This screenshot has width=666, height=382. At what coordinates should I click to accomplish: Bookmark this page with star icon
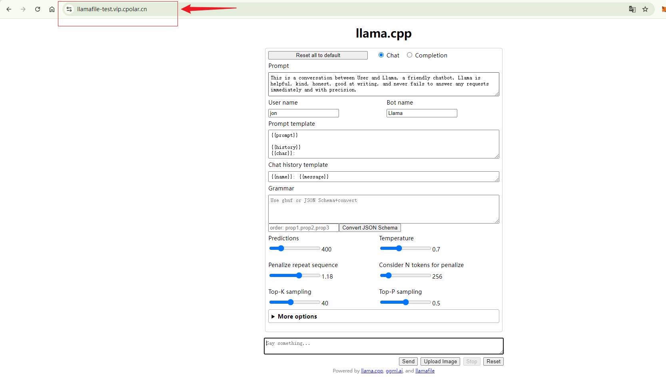(645, 9)
